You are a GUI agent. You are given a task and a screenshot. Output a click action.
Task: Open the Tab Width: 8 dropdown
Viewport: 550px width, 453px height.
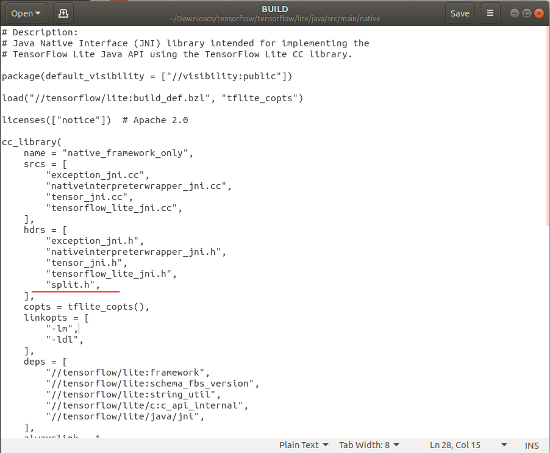point(366,445)
